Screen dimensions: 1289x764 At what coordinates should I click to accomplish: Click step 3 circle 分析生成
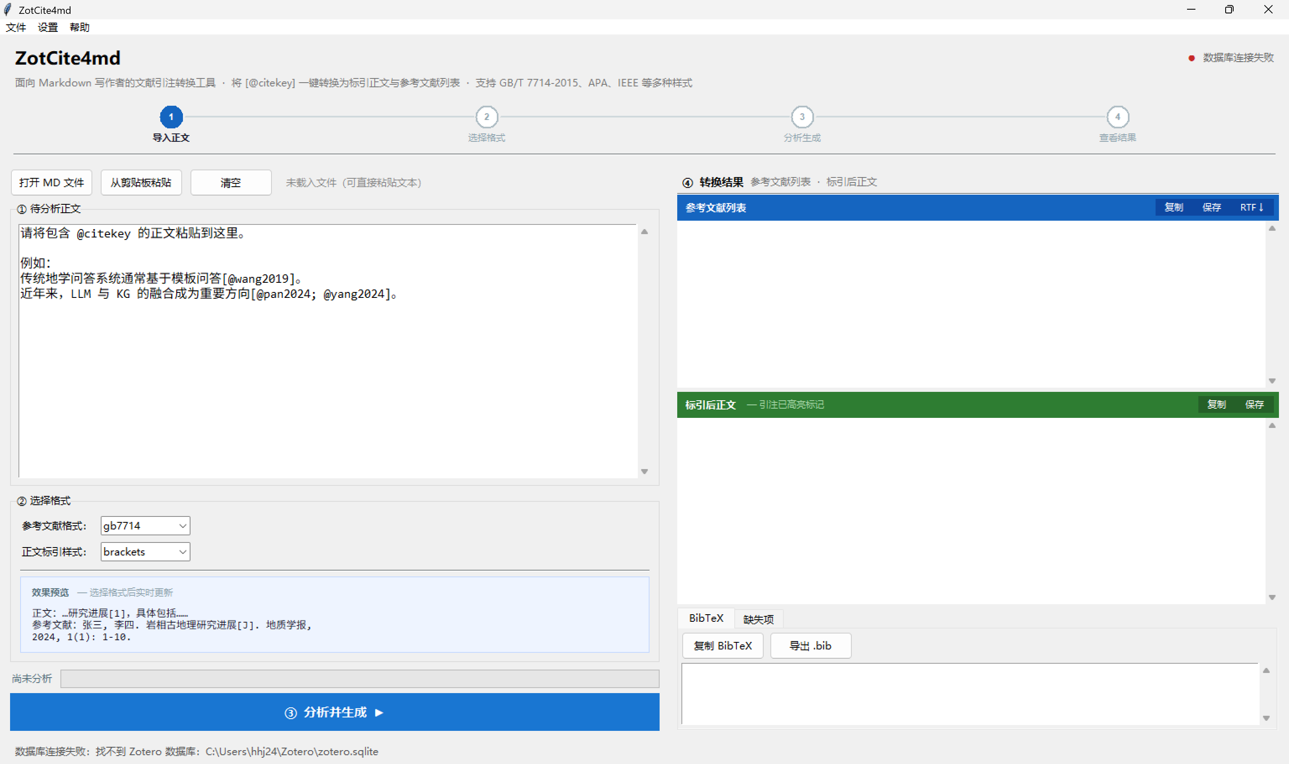(802, 117)
